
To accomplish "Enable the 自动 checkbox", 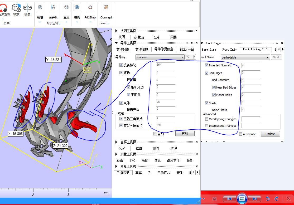I will (155, 134).
